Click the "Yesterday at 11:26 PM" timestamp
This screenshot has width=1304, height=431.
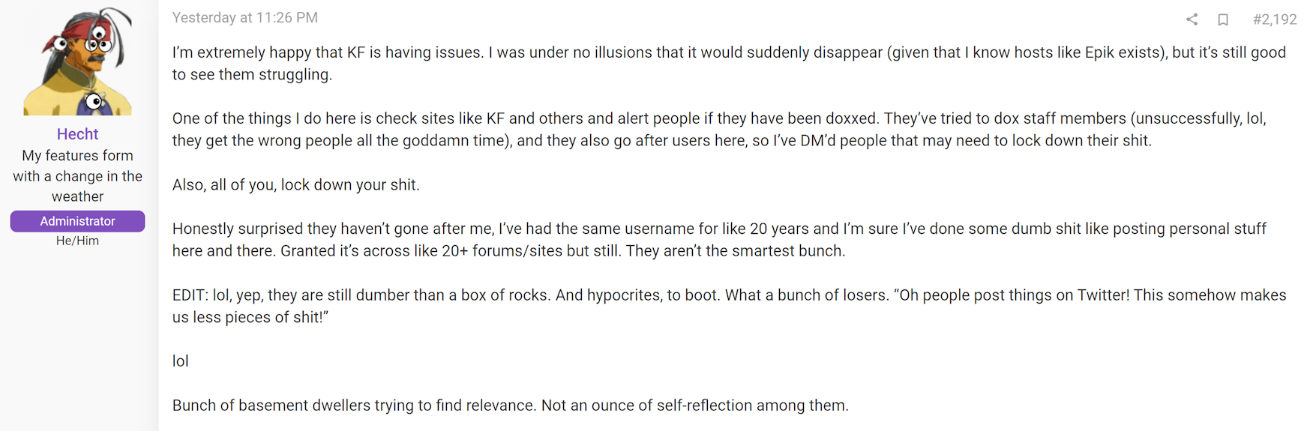point(245,17)
